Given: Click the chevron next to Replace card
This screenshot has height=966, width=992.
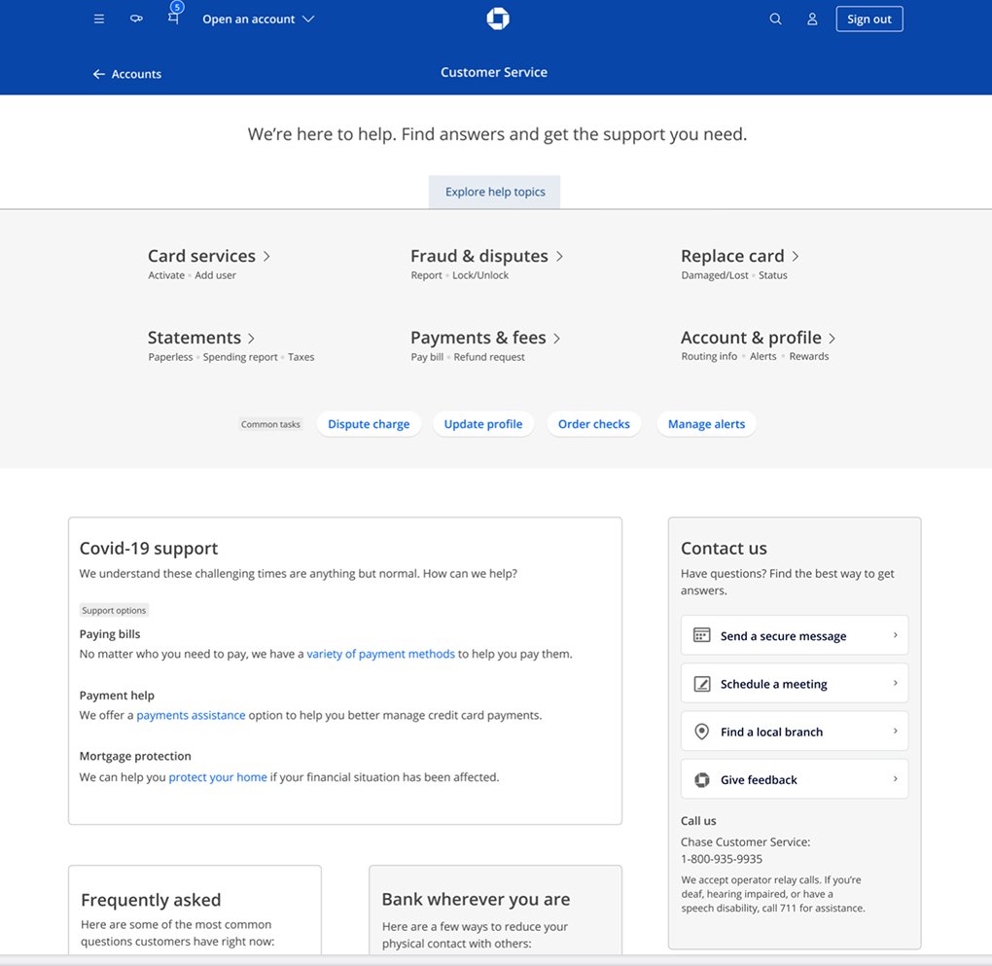Looking at the screenshot, I should point(796,257).
